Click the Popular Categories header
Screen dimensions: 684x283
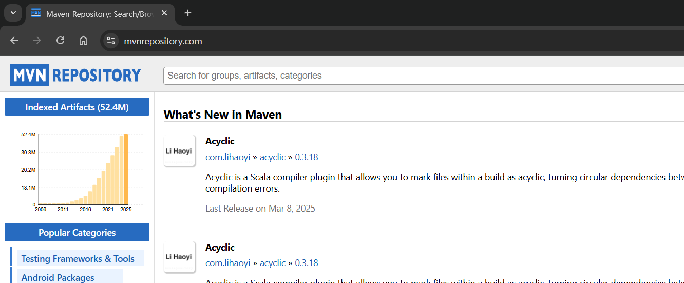77,232
